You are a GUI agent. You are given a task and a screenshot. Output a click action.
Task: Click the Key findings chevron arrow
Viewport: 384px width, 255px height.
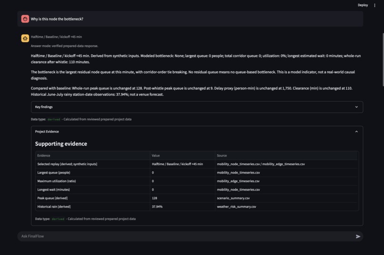coord(356,107)
